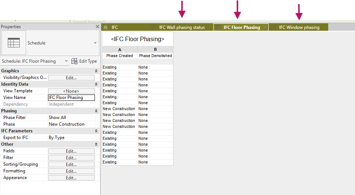Viewport: 355px width, 195px height.
Task: Open the Schedule: IFC Floor Phasing instance dropdown
Action: tap(66, 61)
